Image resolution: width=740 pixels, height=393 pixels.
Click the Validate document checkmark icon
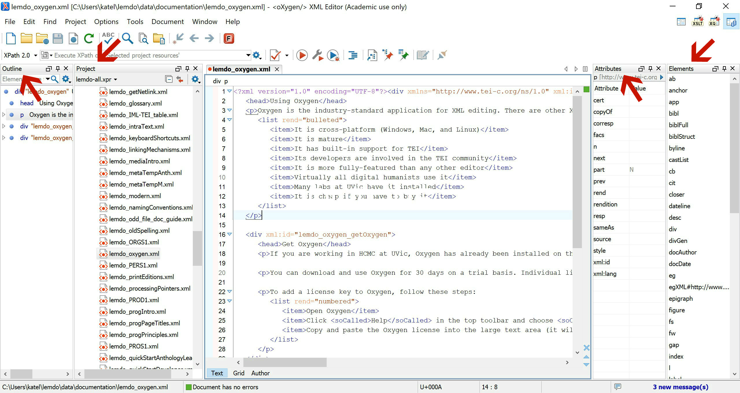tap(275, 55)
